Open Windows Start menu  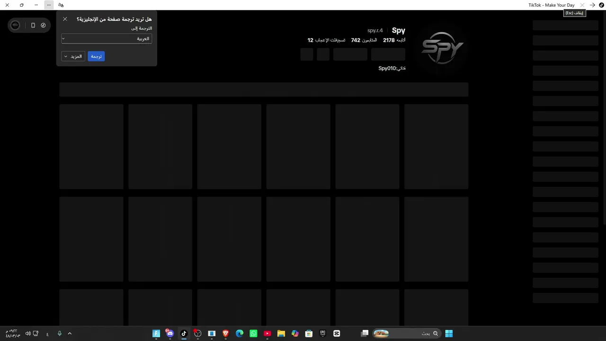click(x=449, y=333)
